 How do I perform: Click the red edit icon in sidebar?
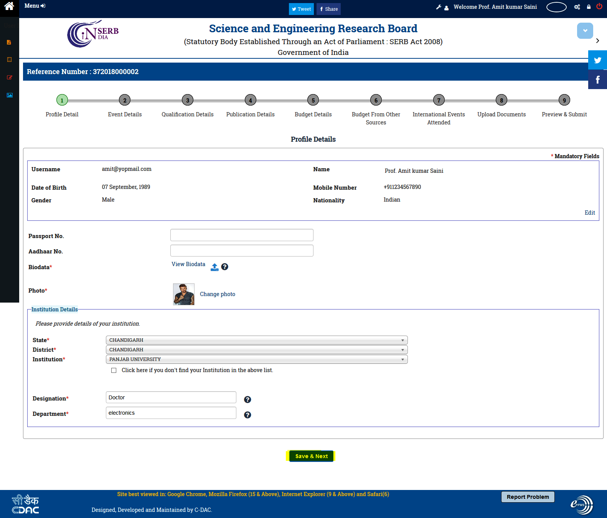point(10,78)
